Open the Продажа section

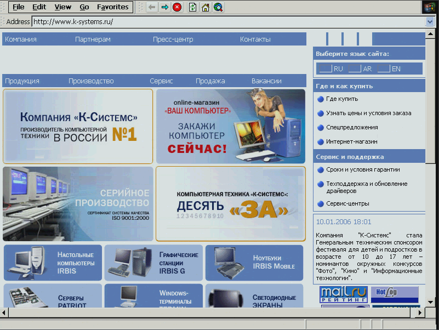click(x=210, y=81)
